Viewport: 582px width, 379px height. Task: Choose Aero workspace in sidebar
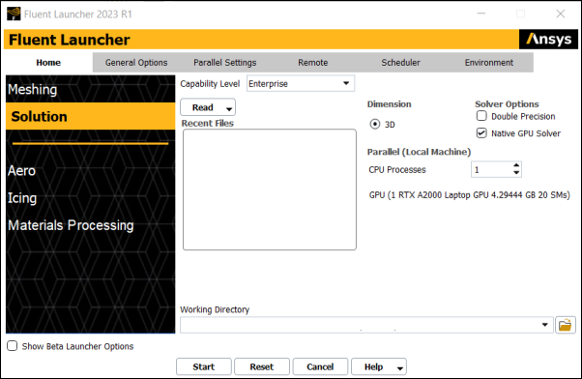(x=22, y=171)
